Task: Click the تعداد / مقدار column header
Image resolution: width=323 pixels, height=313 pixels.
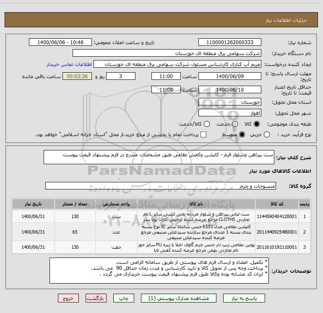Action: [75, 204]
